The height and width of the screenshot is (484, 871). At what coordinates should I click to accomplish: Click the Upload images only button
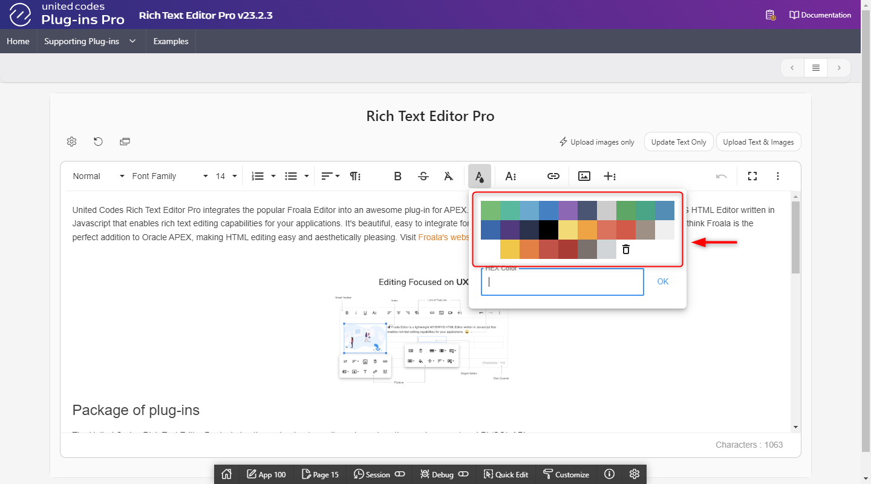click(596, 142)
